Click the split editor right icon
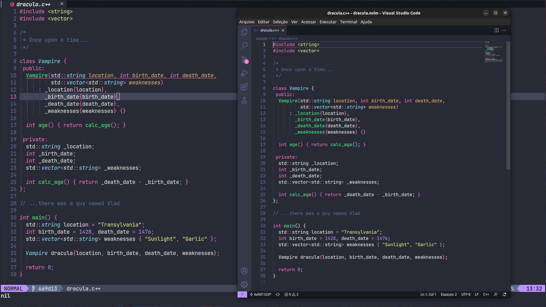 [x=497, y=30]
